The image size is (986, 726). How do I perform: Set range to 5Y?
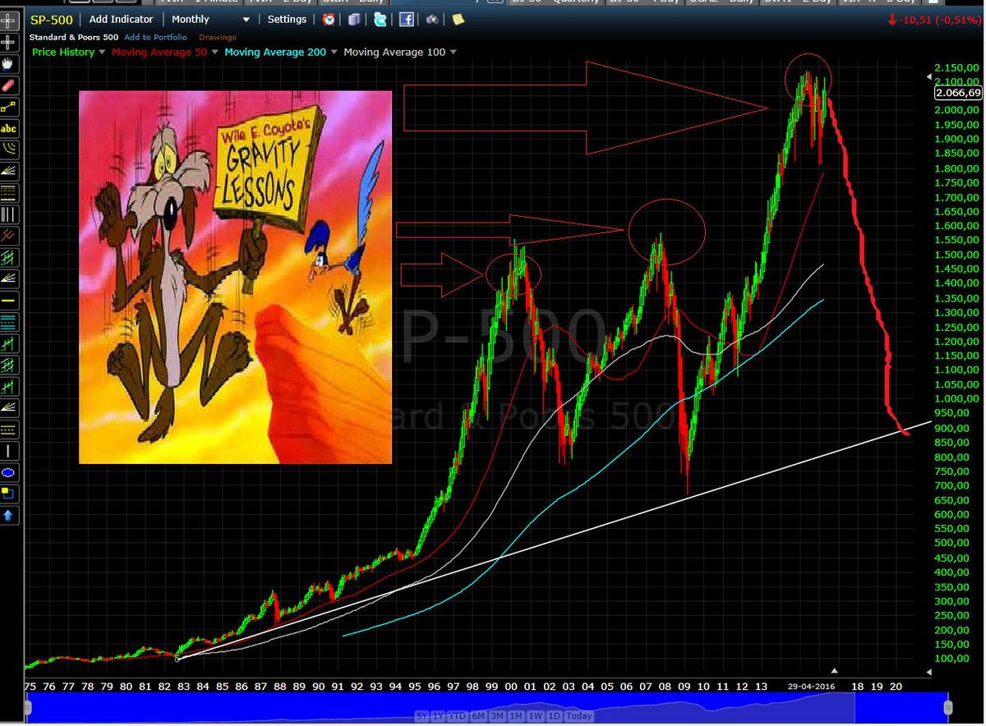(422, 716)
